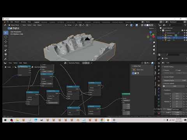
Task: Click the Blender logo in the menu bar
Action: [x=5, y=22]
